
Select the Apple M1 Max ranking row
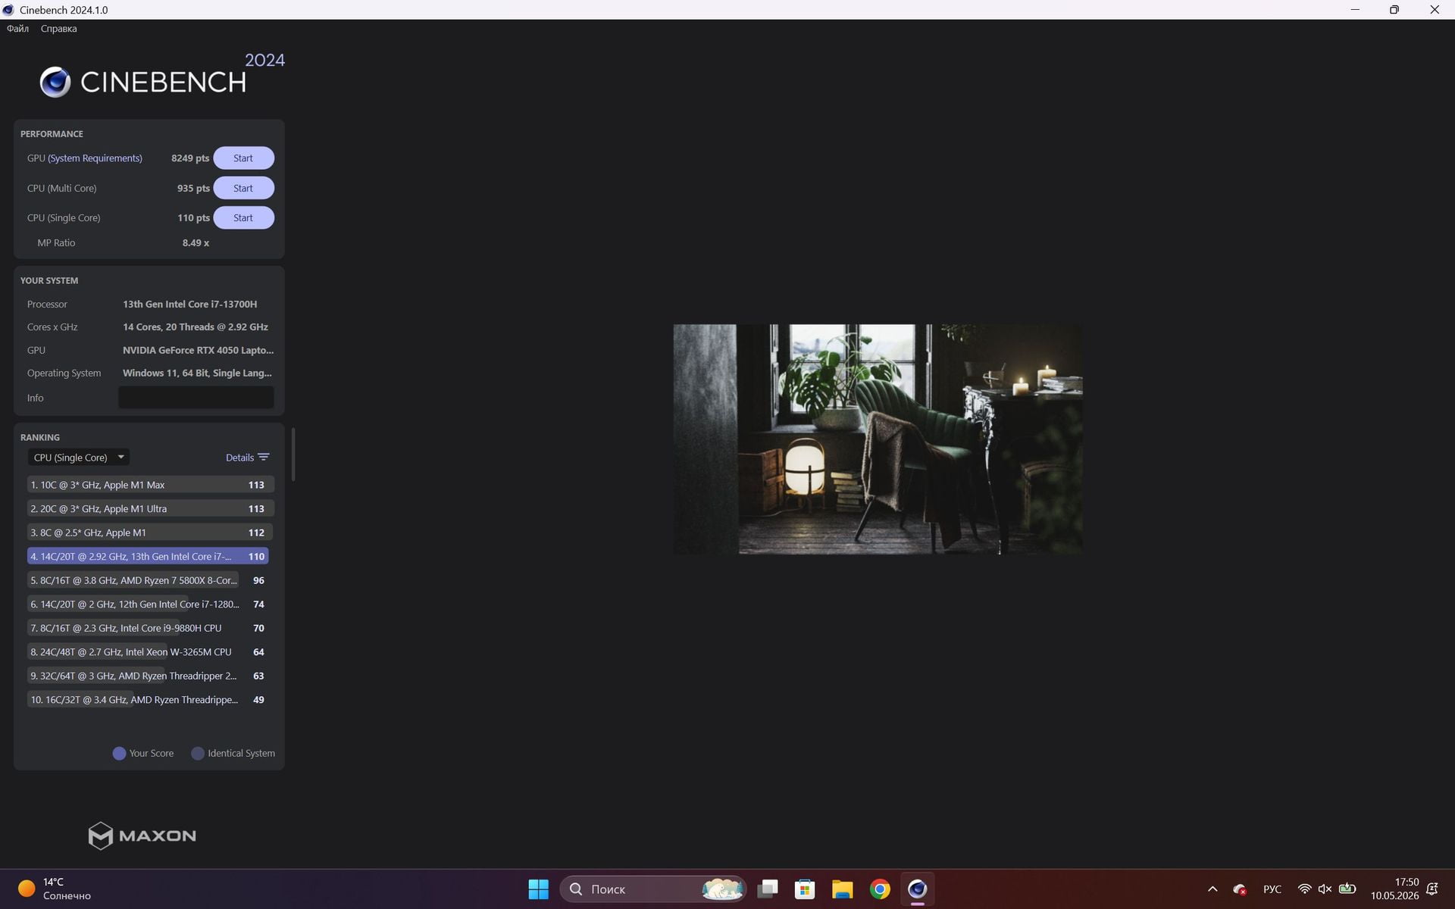click(x=150, y=485)
